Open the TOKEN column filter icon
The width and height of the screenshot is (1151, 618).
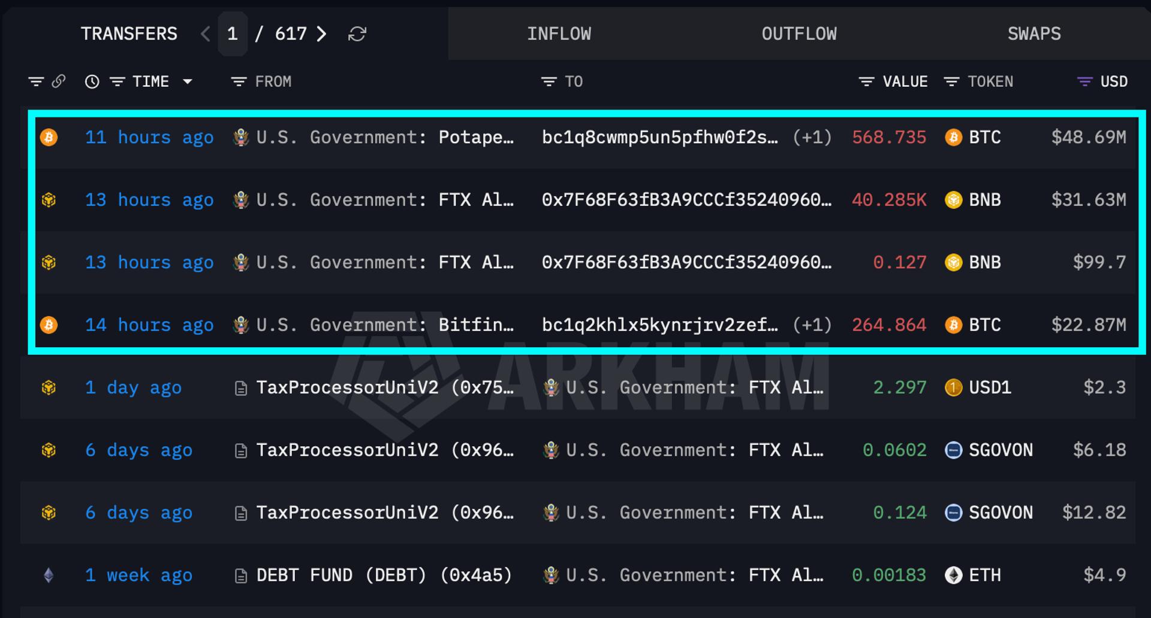(x=951, y=81)
